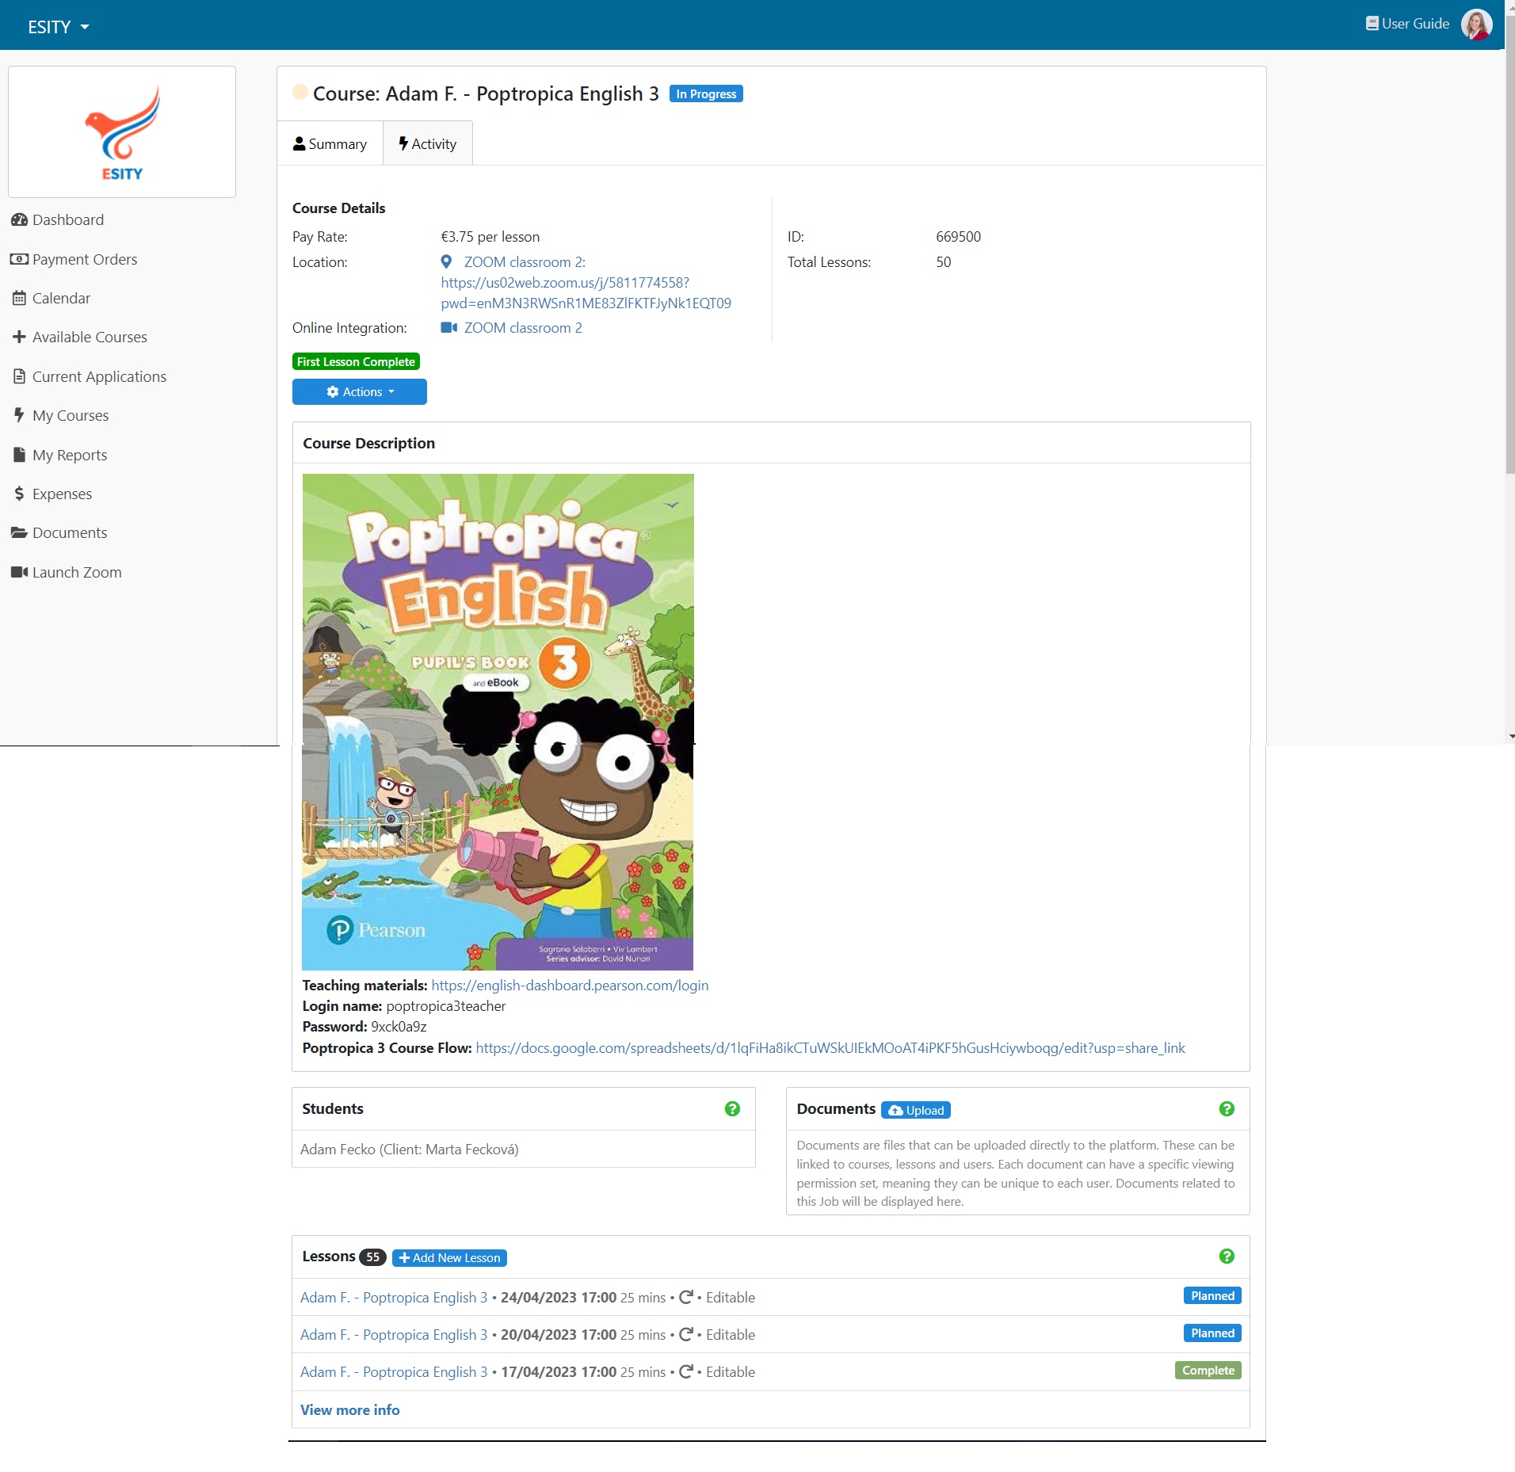Click the Documents folder icon in sidebar
1515x1472 pixels.
pos(19,533)
